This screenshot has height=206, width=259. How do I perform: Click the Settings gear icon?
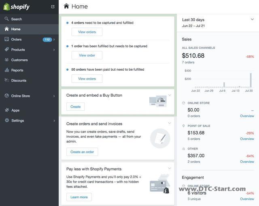coord(7,120)
